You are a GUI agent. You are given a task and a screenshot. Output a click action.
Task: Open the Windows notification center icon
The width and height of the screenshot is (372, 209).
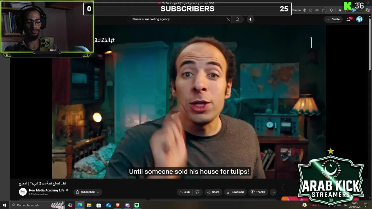366,205
